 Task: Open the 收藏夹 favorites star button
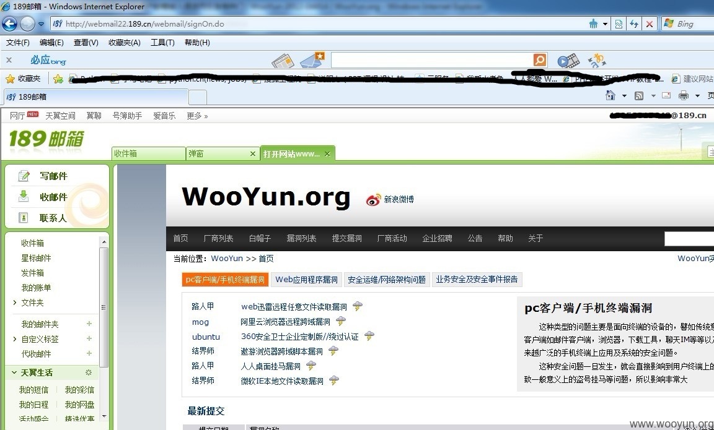[23, 79]
